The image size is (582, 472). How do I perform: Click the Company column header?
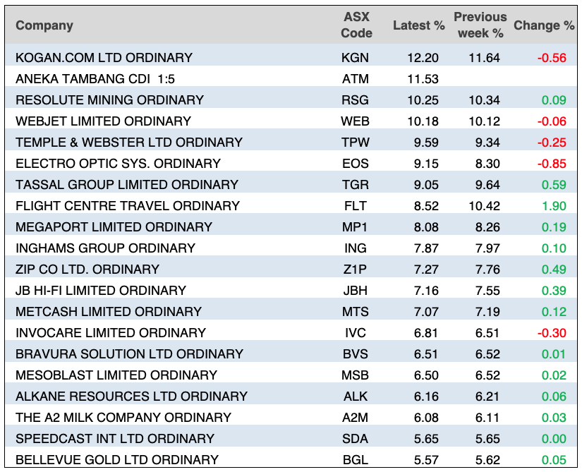coord(44,25)
